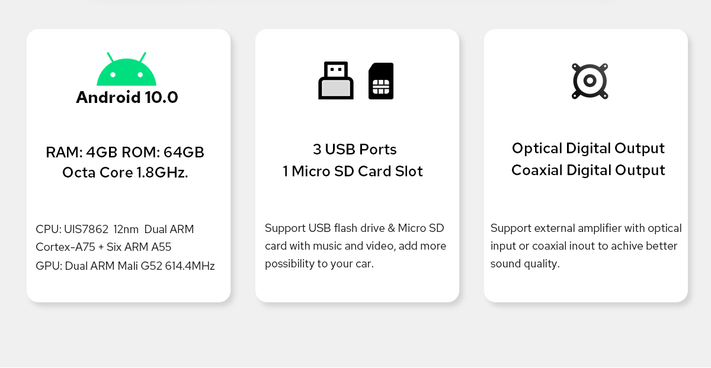
Task: Click the Octa Core 1.8GHz line
Action: pos(125,173)
